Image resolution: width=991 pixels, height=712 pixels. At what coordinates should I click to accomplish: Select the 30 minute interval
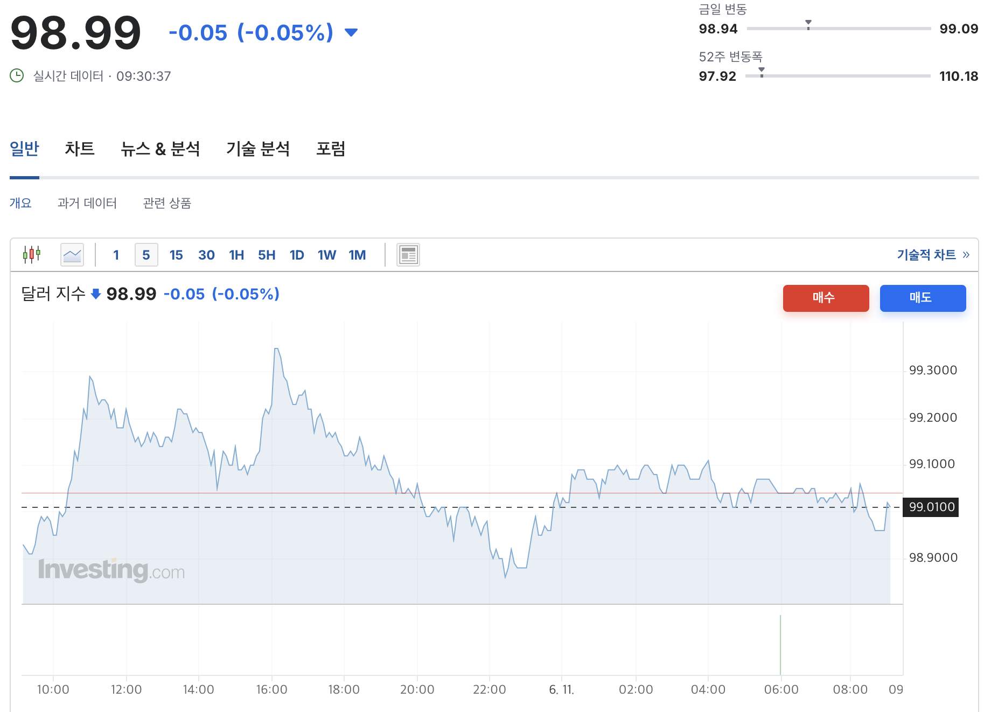(x=206, y=255)
